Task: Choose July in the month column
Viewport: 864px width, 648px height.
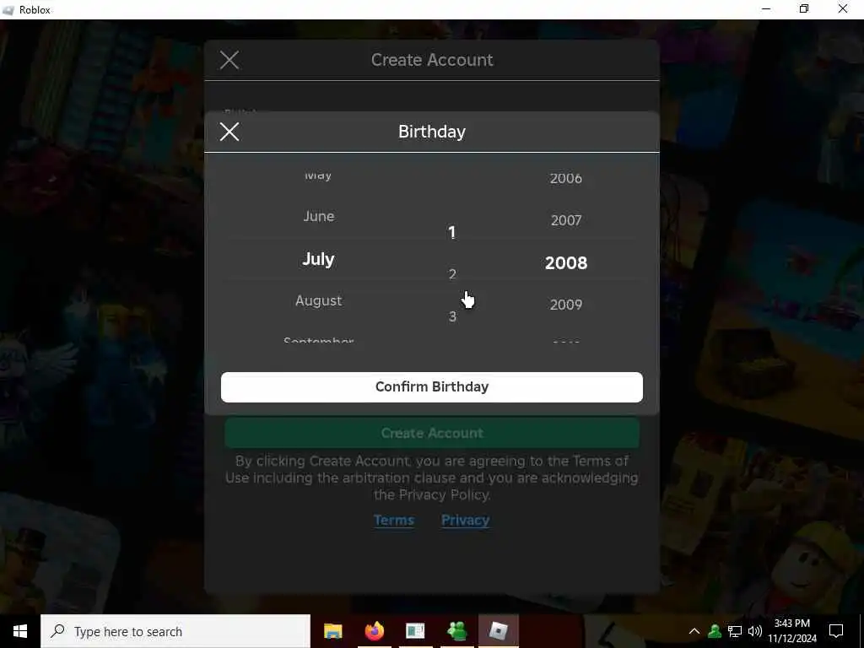Action: [x=318, y=259]
